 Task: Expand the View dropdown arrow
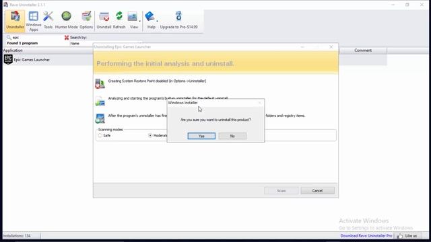click(140, 21)
